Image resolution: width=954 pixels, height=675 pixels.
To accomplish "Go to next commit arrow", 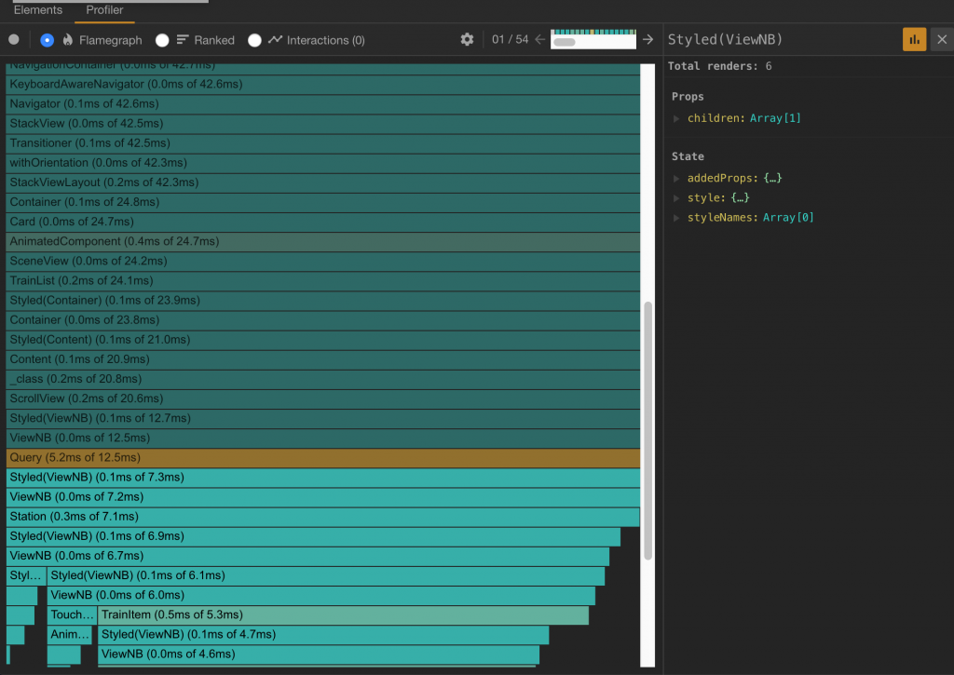I will pyautogui.click(x=647, y=40).
